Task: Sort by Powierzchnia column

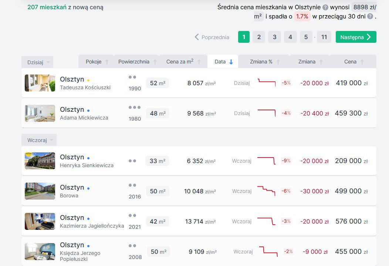Action: (137, 62)
